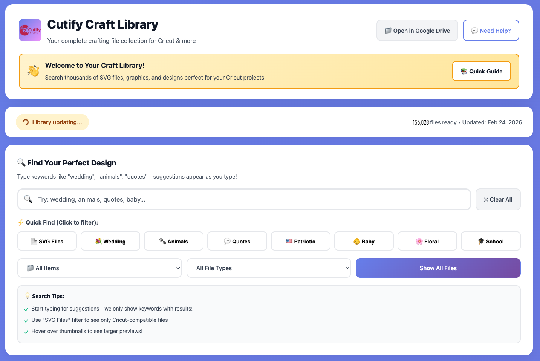Click the lightning bolt Quick Find icon
Viewport: 540px width, 361px height.
21,222
